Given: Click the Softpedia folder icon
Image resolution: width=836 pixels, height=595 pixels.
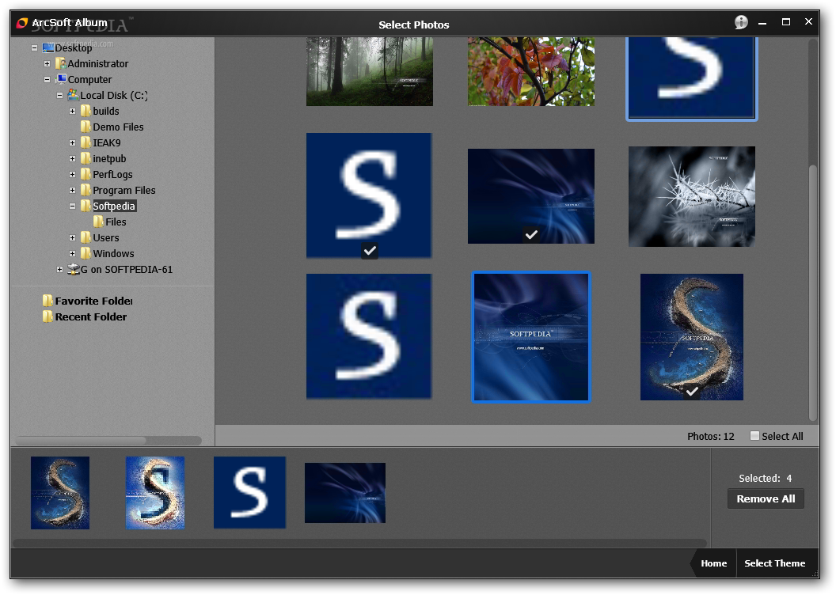Looking at the screenshot, I should tap(85, 207).
